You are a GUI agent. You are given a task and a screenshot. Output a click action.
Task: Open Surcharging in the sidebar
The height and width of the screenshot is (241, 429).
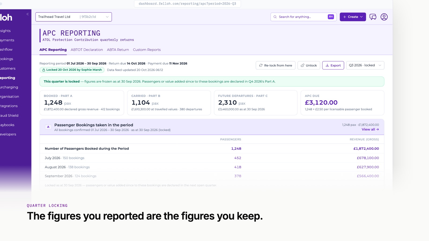[x=9, y=87]
